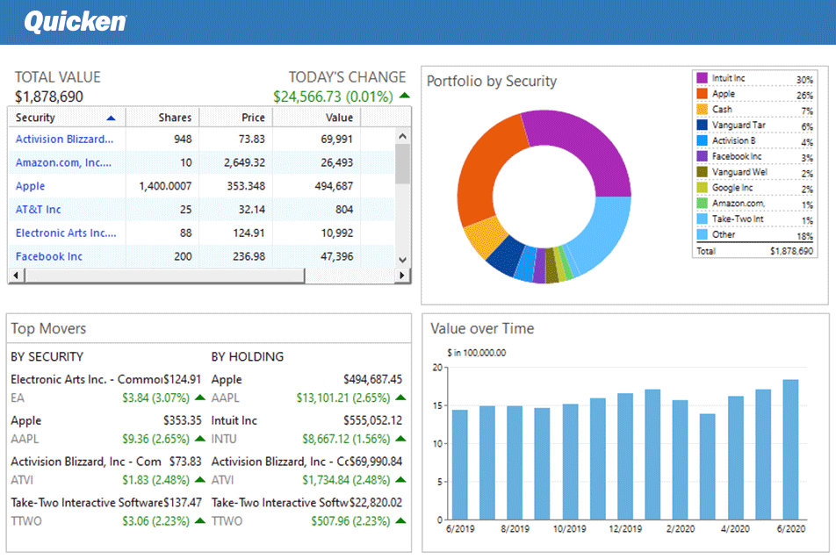Open the Apple security link

click(30, 186)
